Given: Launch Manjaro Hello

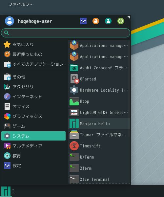Looking at the screenshot, I should [x=99, y=123].
